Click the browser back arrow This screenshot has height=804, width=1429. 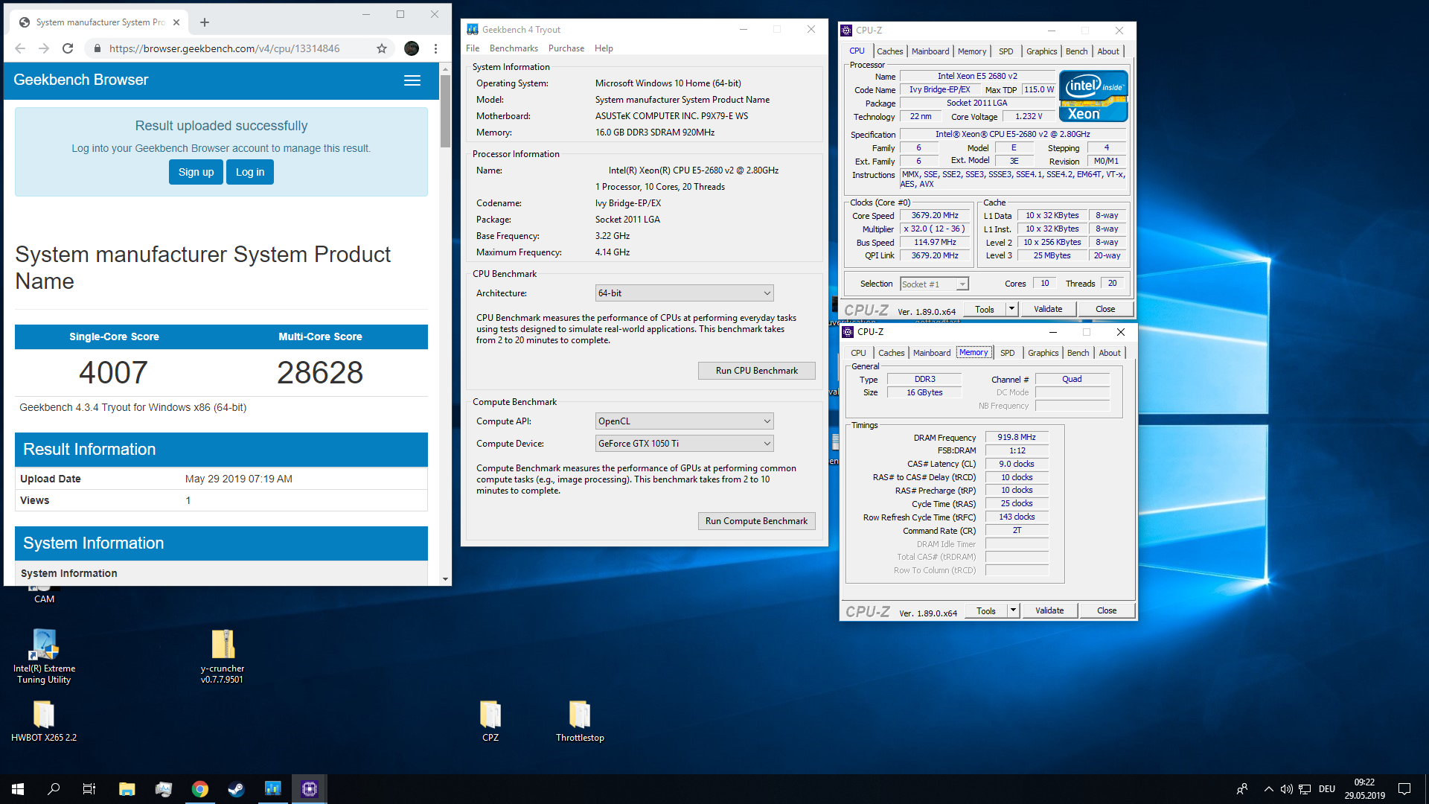click(20, 48)
